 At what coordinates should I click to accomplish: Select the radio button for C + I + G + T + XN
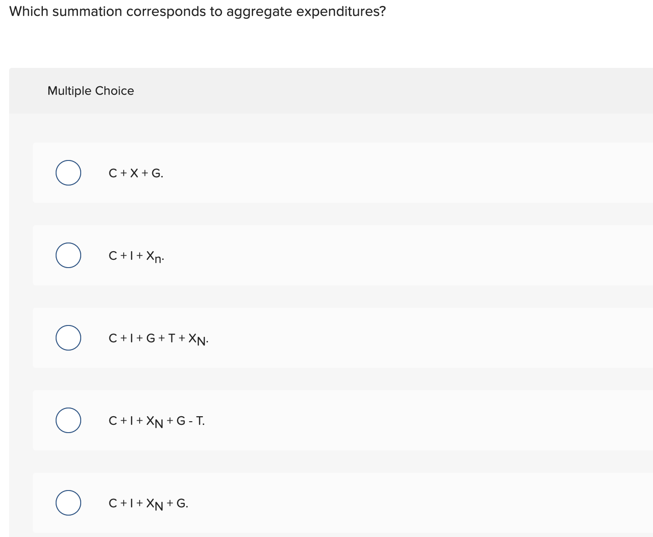pos(68,338)
